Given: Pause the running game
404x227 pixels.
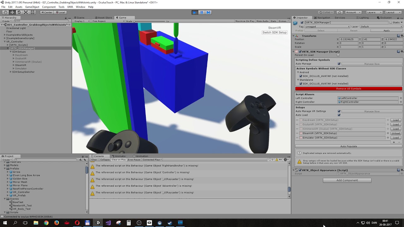Looking at the screenshot, I should 202,12.
